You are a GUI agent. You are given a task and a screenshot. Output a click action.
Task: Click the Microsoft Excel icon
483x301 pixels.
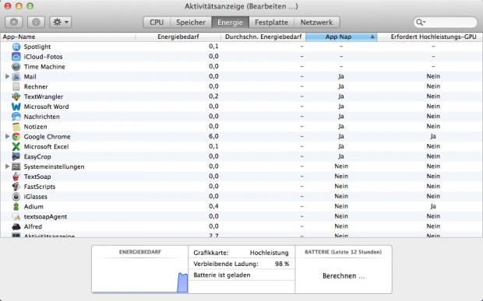pos(16,147)
